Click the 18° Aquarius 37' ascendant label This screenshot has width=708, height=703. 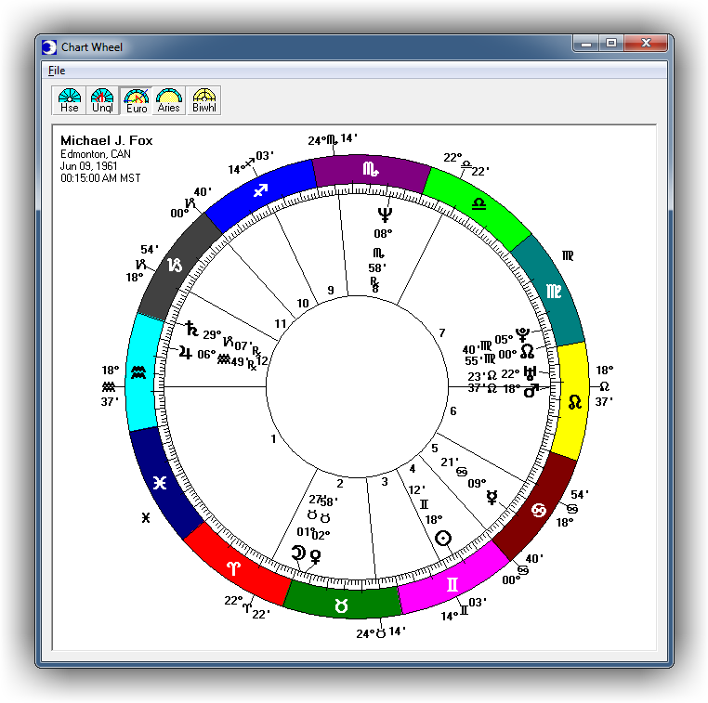point(110,385)
